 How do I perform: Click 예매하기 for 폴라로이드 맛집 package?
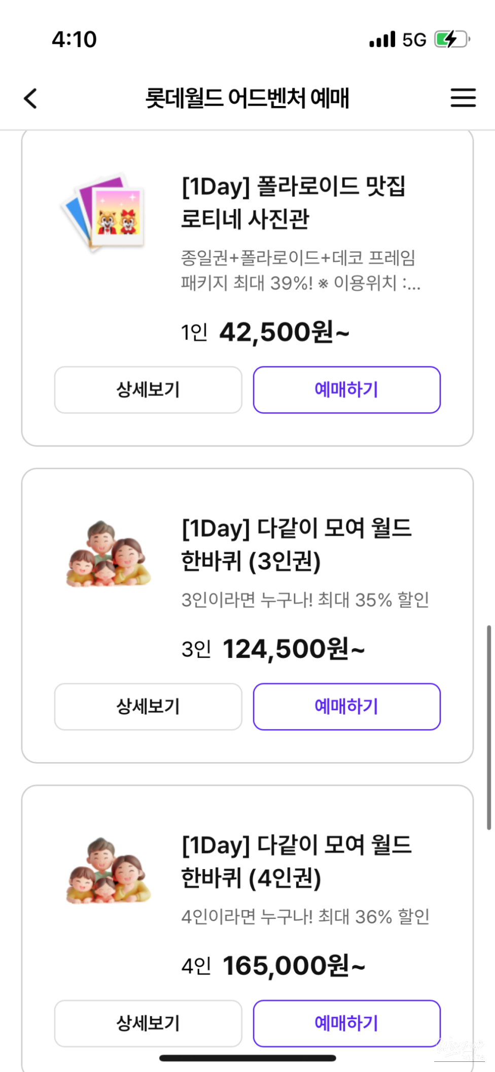[346, 390]
